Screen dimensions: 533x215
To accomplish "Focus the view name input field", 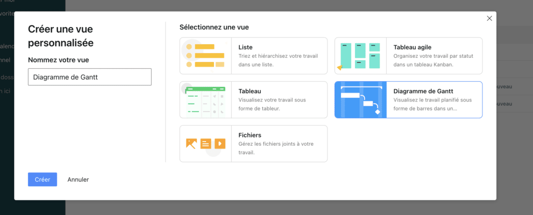I will coord(90,77).
